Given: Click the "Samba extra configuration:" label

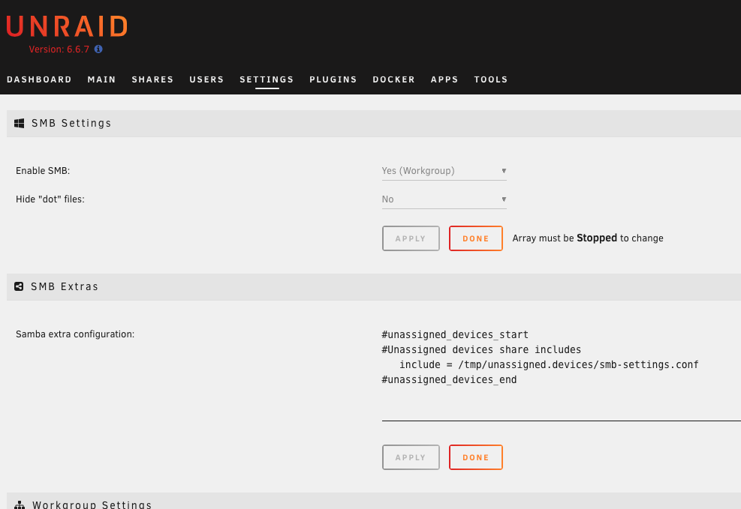Looking at the screenshot, I should [75, 334].
